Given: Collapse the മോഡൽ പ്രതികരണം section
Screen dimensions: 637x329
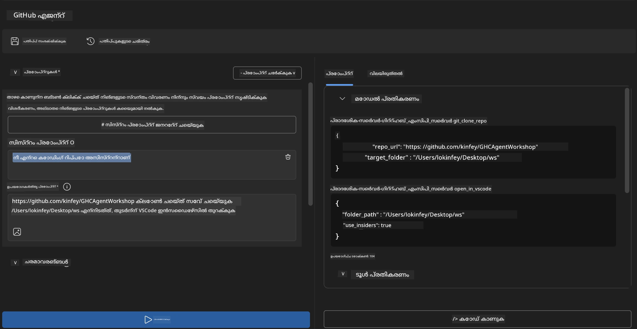Looking at the screenshot, I should pyautogui.click(x=342, y=99).
